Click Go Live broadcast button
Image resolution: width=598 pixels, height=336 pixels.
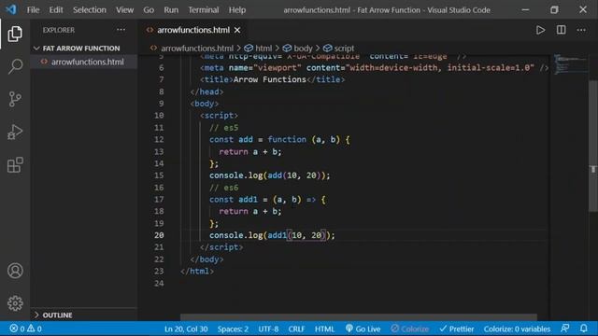(x=363, y=329)
